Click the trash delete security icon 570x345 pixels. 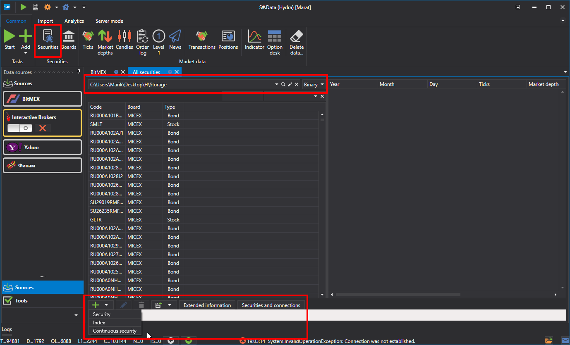(141, 305)
